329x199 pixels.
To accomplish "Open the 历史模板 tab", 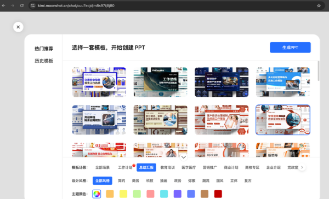I will (x=44, y=61).
